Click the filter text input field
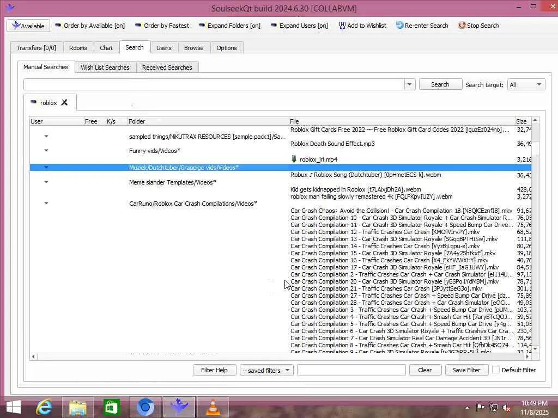The height and width of the screenshot is (418, 558). pyautogui.click(x=351, y=370)
